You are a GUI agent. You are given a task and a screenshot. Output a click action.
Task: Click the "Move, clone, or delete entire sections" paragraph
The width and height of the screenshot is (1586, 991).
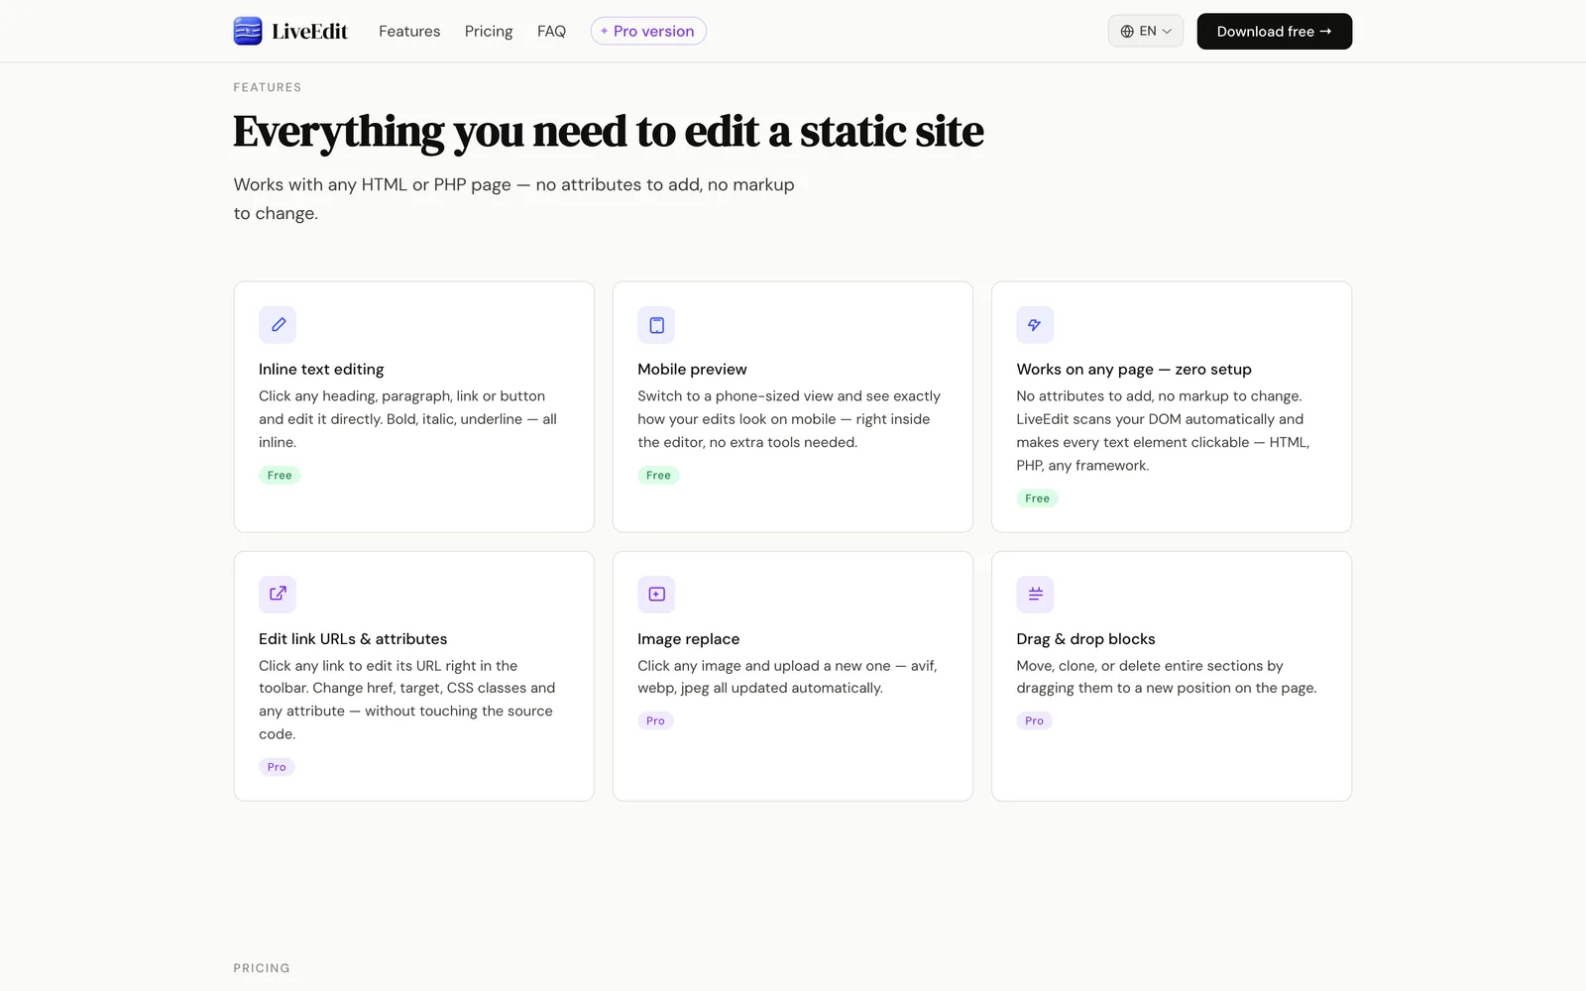pos(1167,677)
